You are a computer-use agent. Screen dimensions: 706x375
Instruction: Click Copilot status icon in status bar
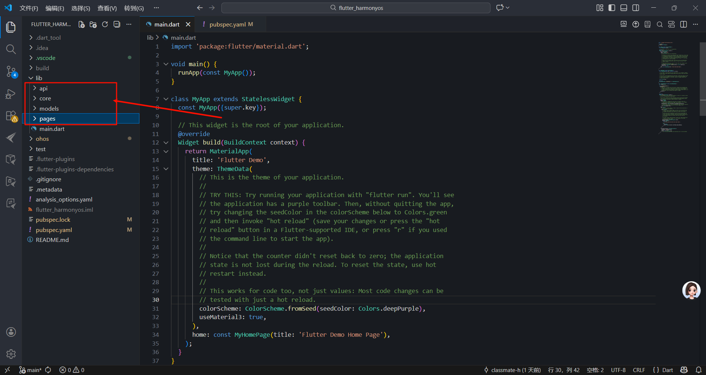pos(684,370)
